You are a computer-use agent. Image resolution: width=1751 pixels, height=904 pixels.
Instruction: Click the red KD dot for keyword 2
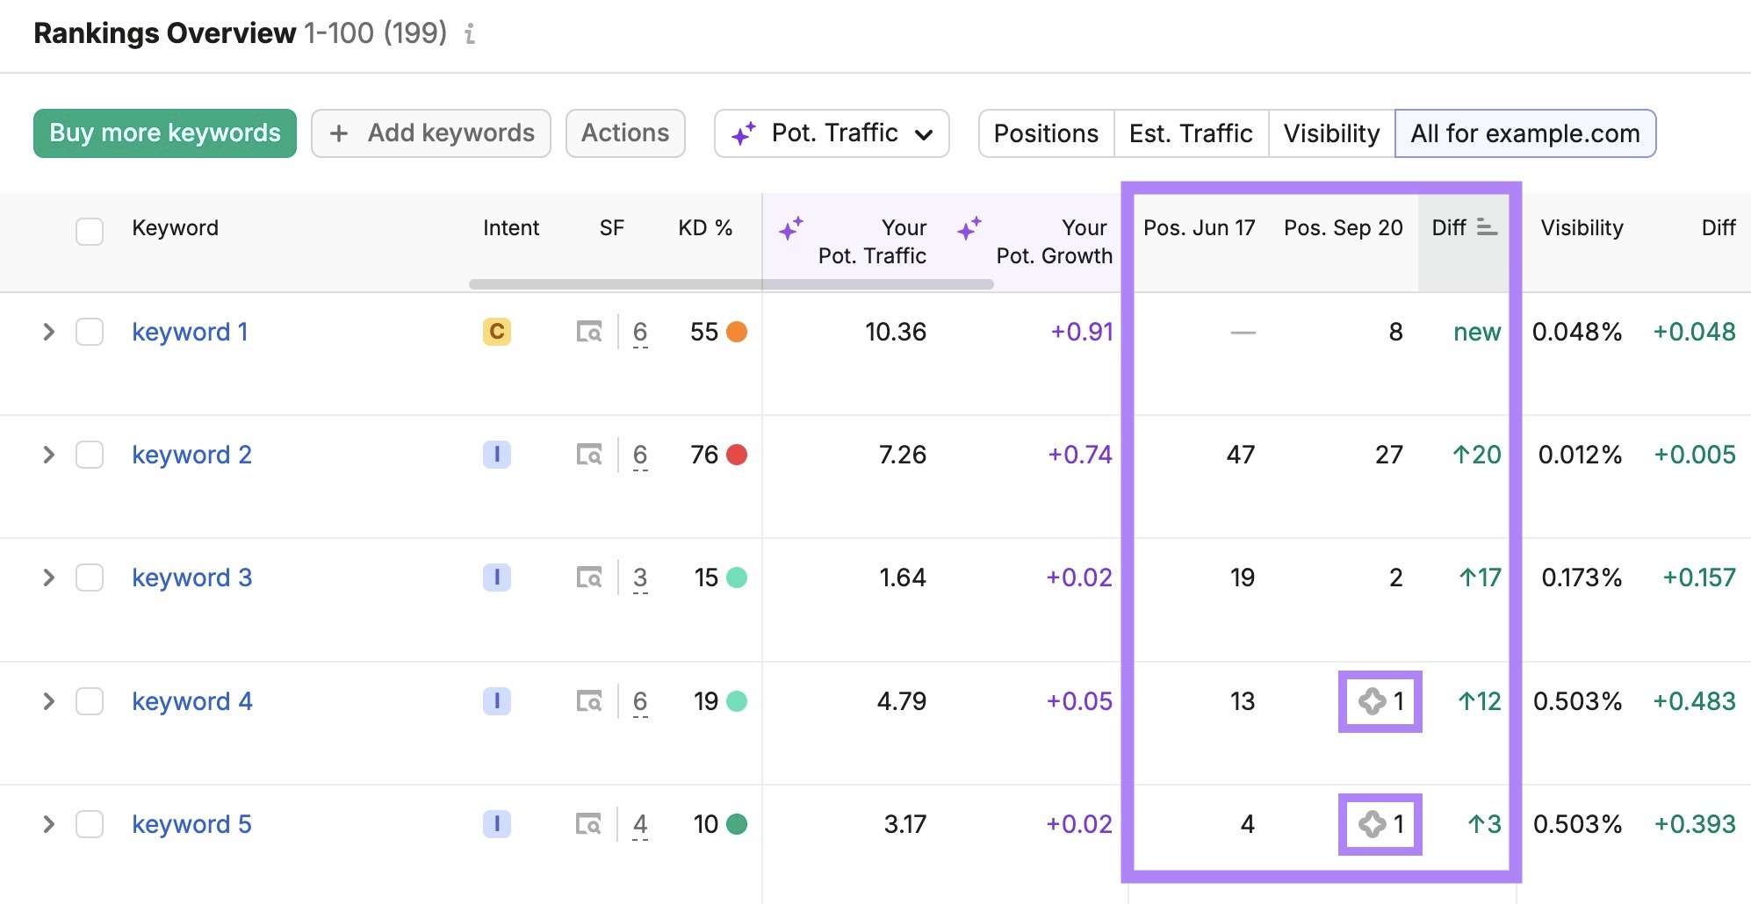[x=737, y=455]
